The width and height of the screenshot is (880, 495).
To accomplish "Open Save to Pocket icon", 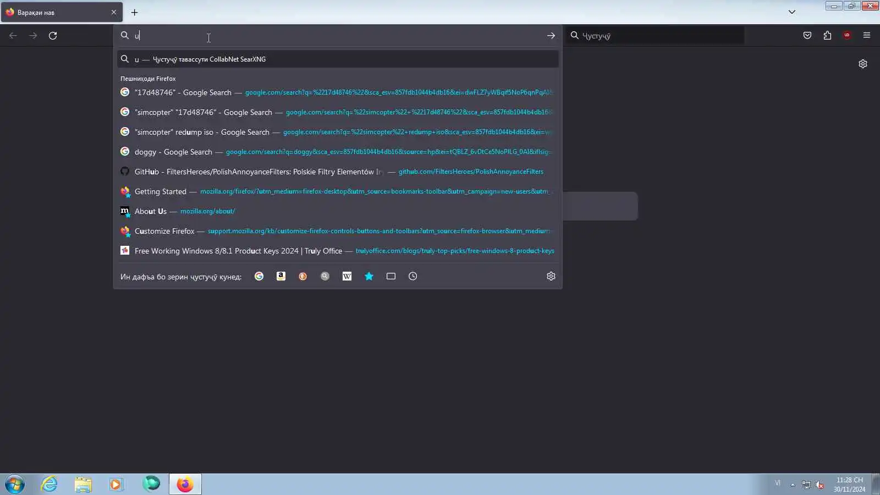I will coord(807,36).
